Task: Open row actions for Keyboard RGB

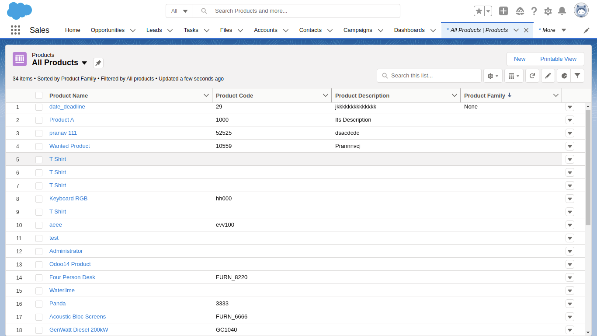Action: point(570,199)
